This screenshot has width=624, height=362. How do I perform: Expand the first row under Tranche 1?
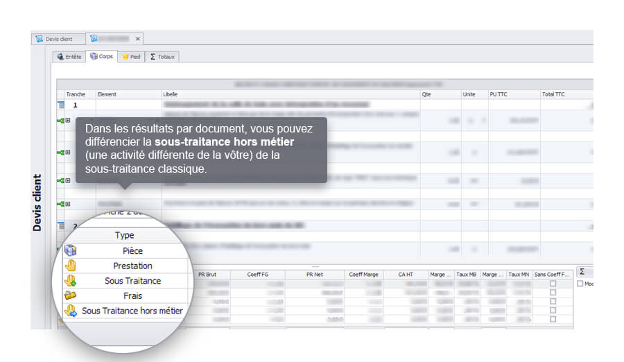pos(67,121)
